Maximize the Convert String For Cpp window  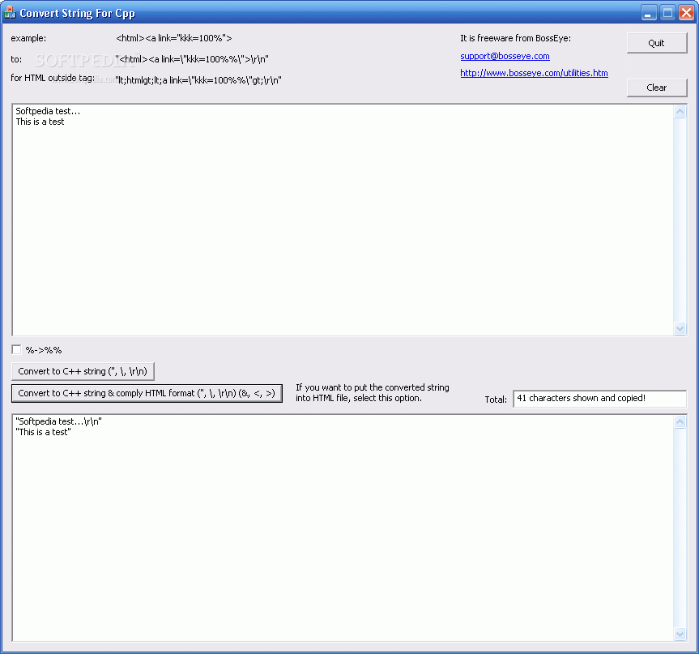click(667, 13)
